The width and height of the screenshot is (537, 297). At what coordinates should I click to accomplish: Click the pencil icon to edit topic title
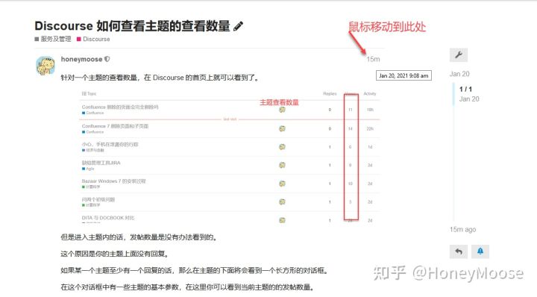pos(238,26)
